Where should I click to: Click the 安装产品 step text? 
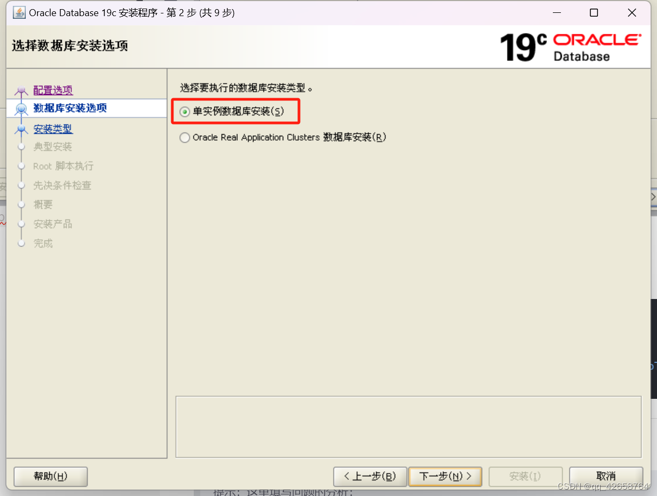[x=53, y=224]
